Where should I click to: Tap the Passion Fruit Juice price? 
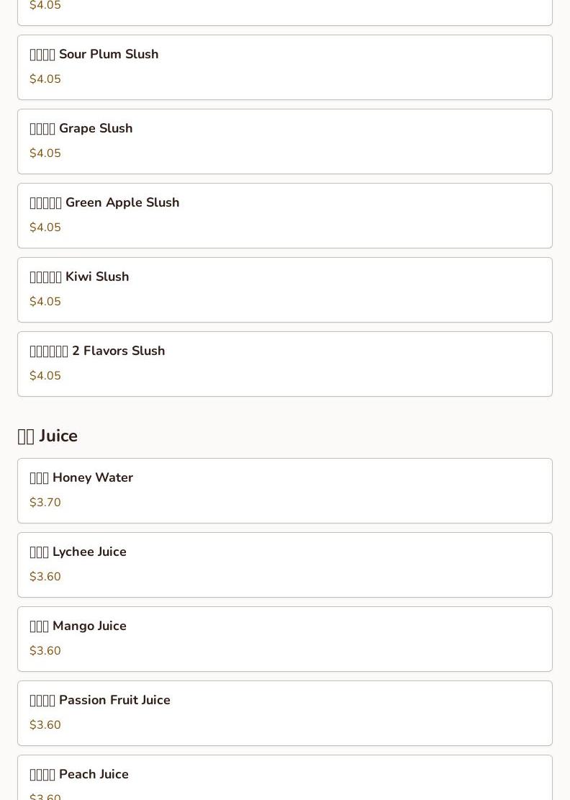coord(45,725)
